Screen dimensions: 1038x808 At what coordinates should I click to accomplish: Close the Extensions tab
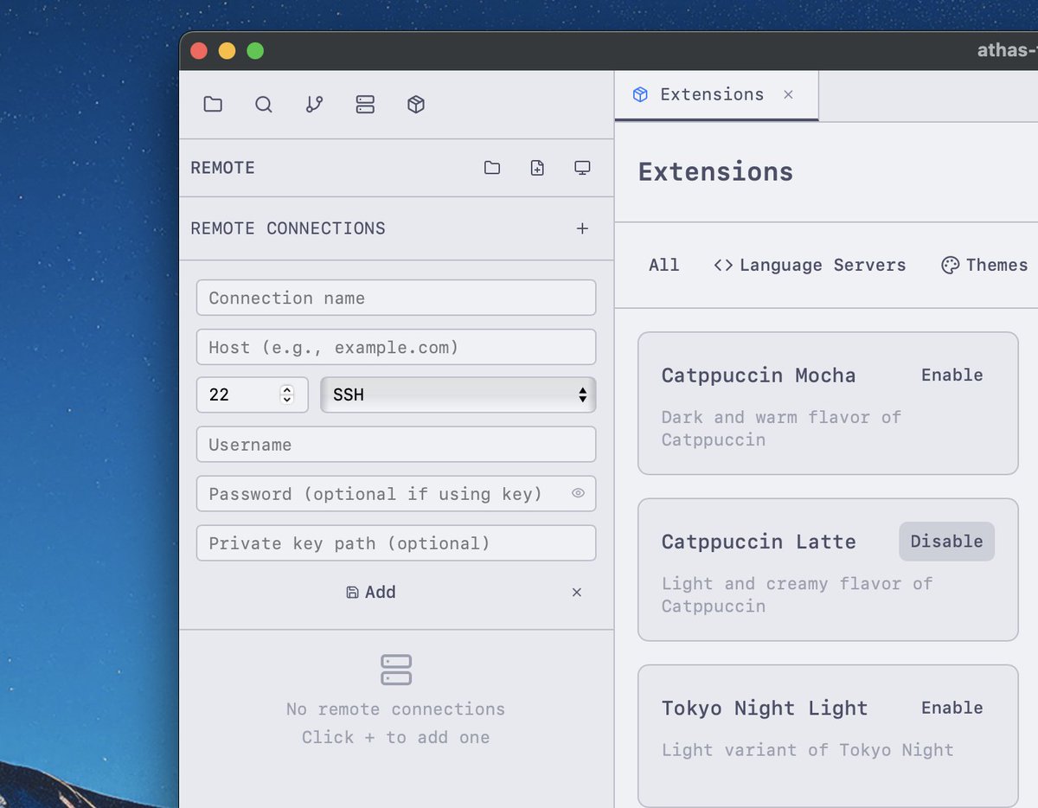[788, 94]
